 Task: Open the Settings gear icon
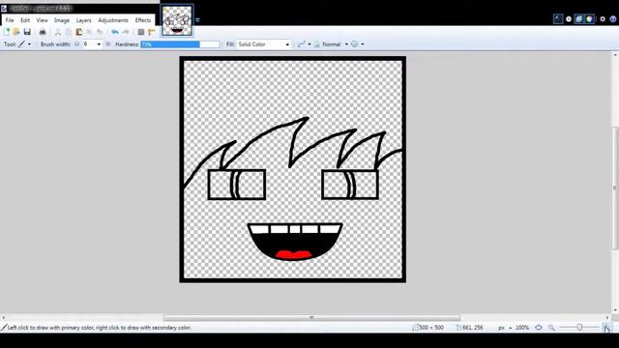click(603, 19)
